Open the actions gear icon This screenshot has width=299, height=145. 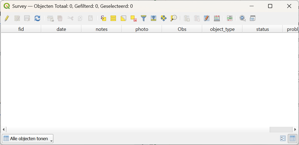click(242, 18)
